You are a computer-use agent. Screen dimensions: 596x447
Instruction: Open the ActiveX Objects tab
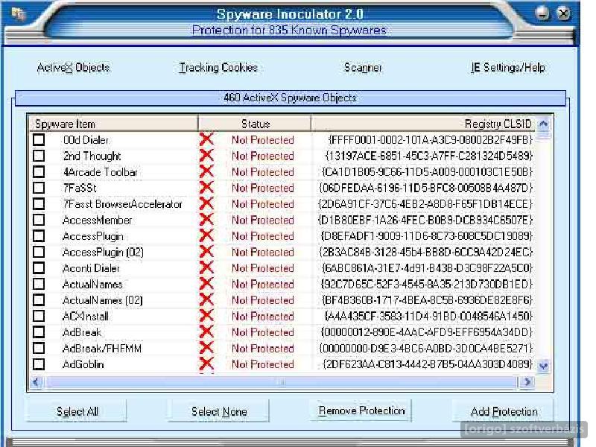[x=73, y=68]
